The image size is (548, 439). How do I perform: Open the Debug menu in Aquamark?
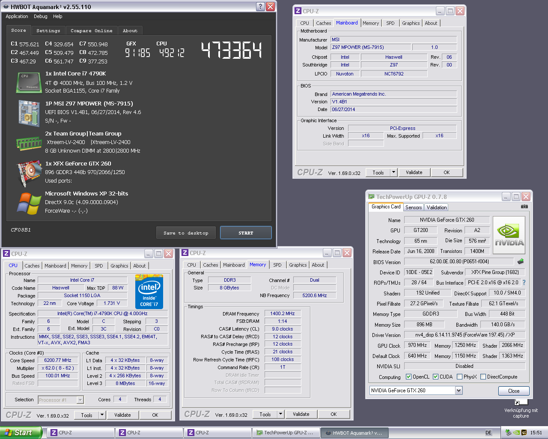pos(41,16)
